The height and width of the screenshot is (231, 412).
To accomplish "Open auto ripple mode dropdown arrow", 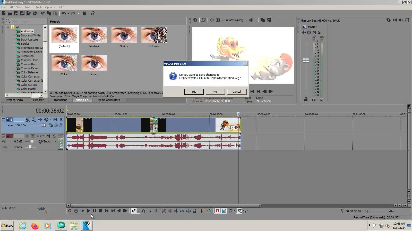I will (x=234, y=211).
